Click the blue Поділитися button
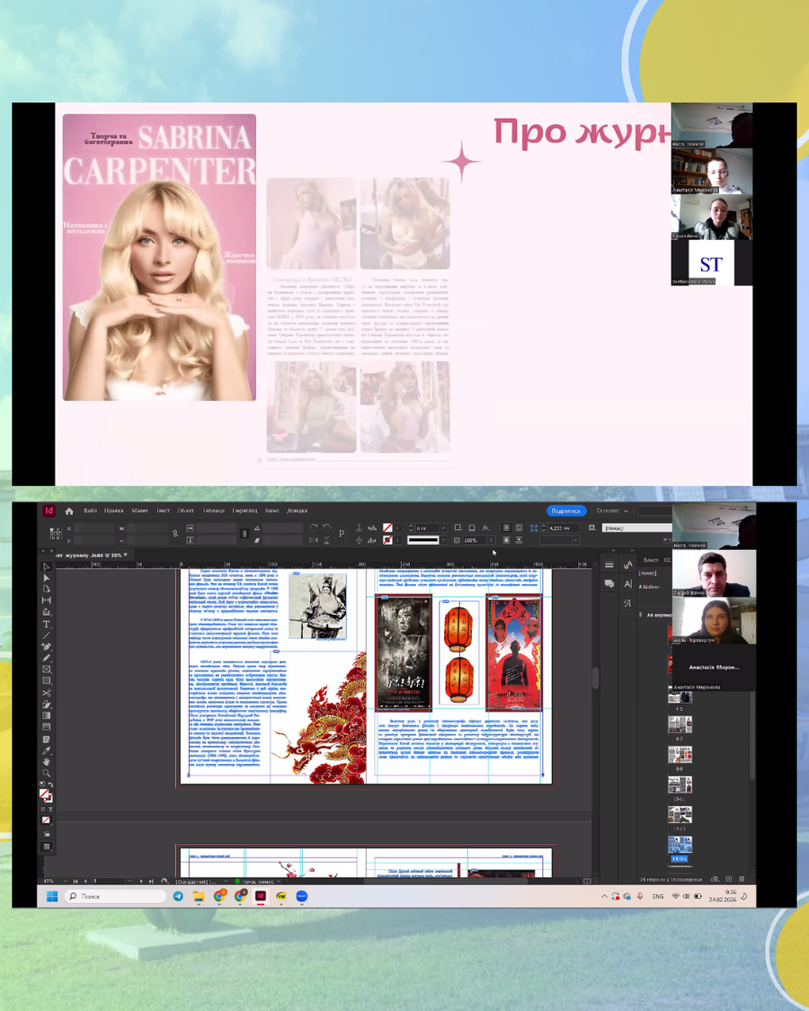809x1011 pixels. 565,510
